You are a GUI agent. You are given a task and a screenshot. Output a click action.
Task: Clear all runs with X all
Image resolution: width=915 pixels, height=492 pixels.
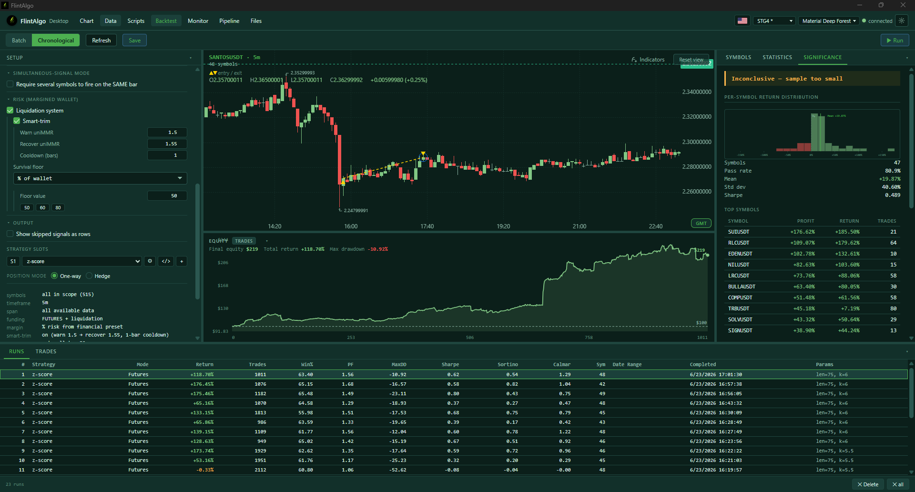(898, 484)
